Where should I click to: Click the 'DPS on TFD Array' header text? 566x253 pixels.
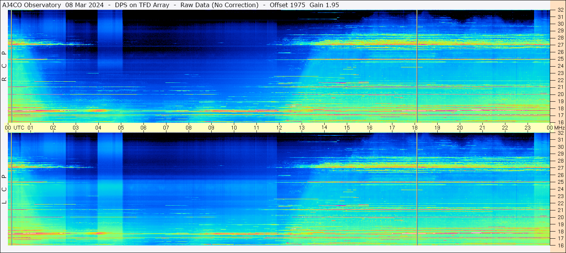point(145,5)
